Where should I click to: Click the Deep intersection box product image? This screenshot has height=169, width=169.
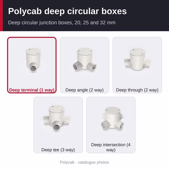click(x=113, y=119)
